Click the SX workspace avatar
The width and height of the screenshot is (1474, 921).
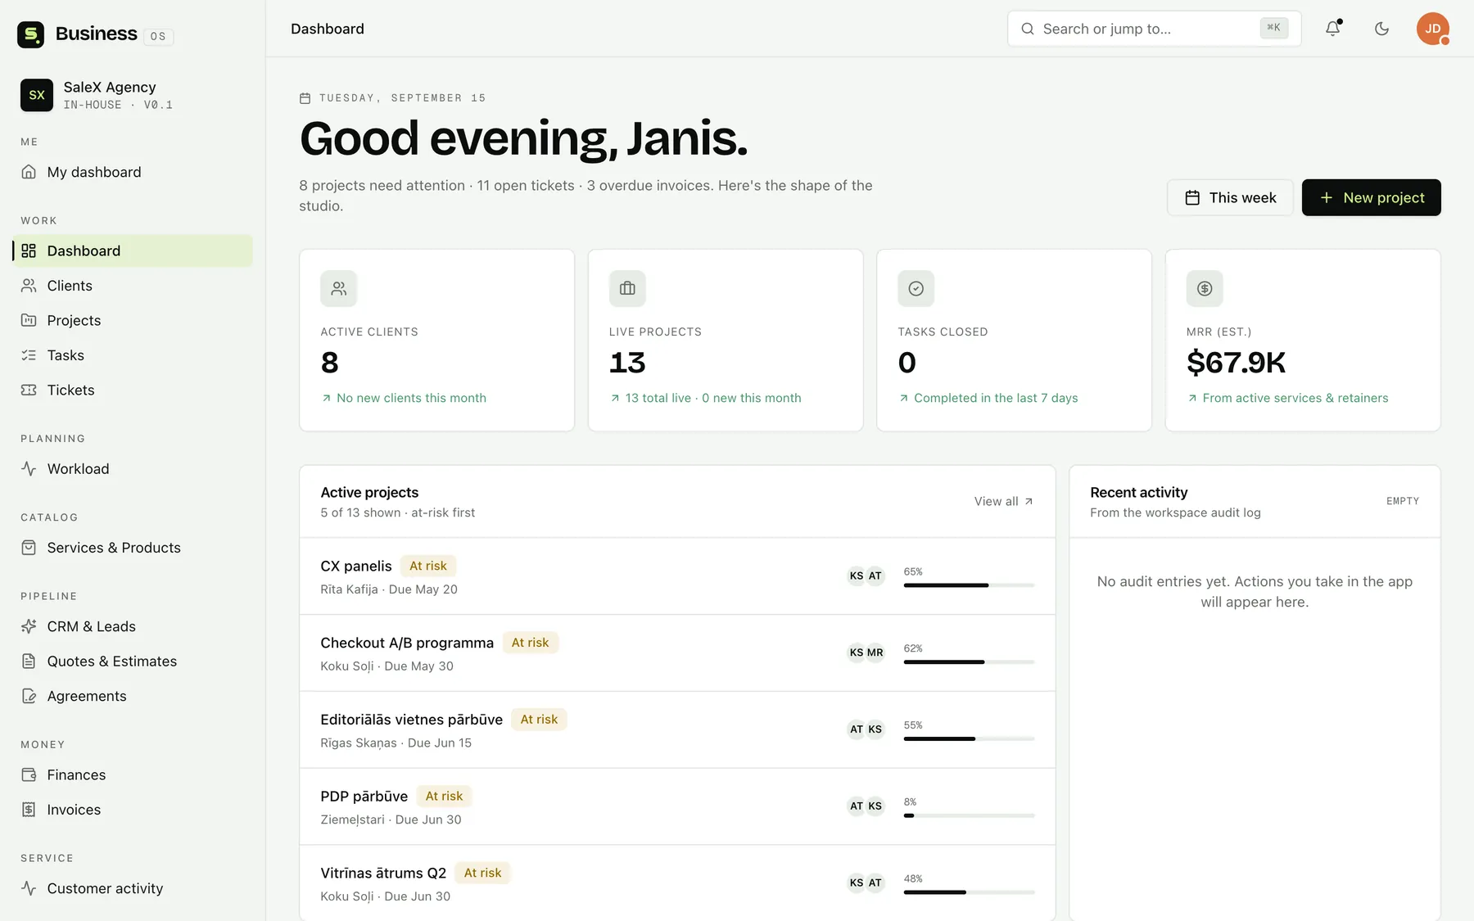37,95
